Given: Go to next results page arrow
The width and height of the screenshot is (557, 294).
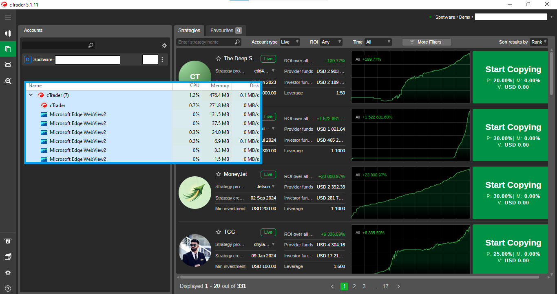Looking at the screenshot, I should tap(399, 286).
